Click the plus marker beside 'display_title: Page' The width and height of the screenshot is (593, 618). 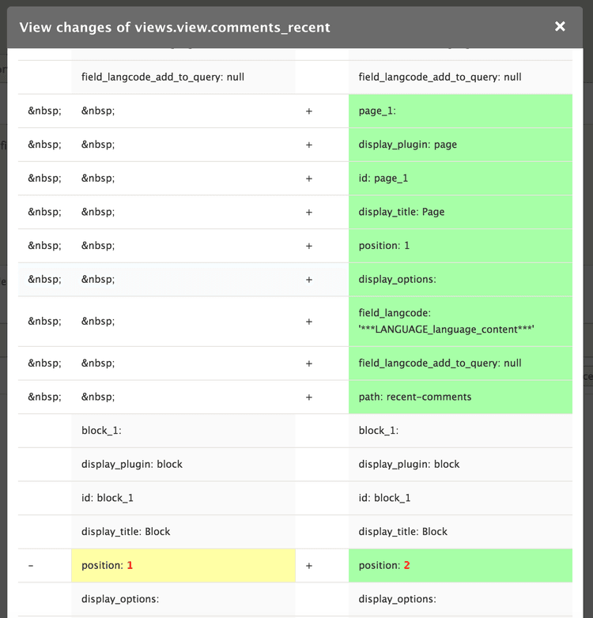click(309, 213)
